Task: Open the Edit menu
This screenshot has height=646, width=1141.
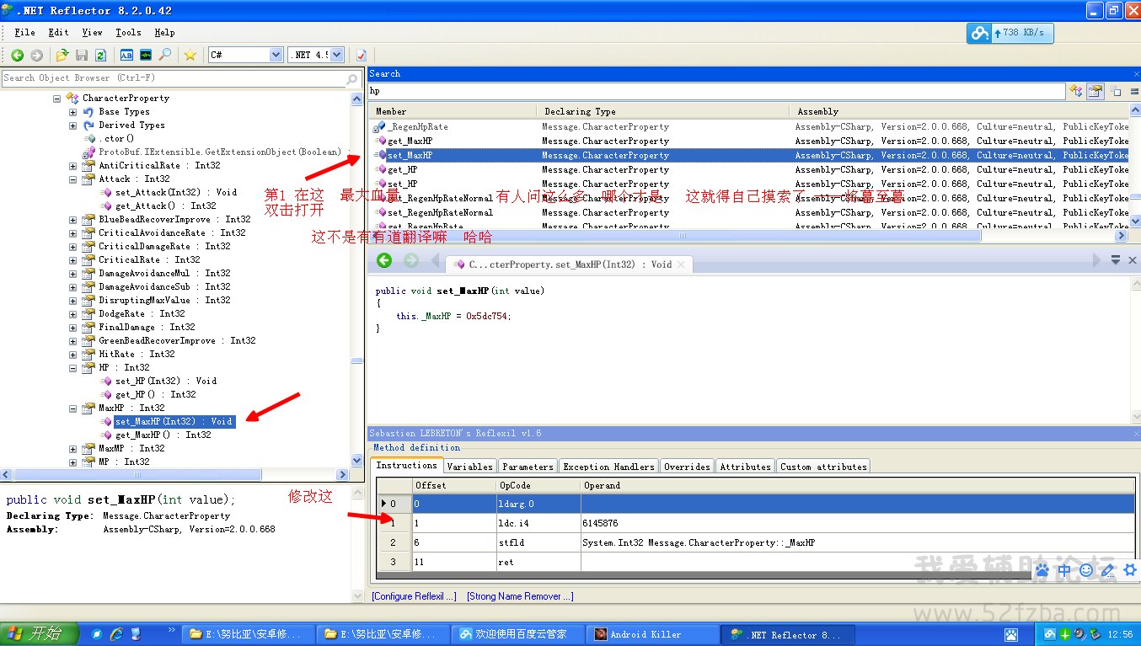Action: [58, 33]
